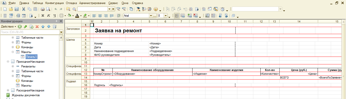This screenshot has height=99, width=346.
Task: Open the Сервис menu
Action: [113, 3]
